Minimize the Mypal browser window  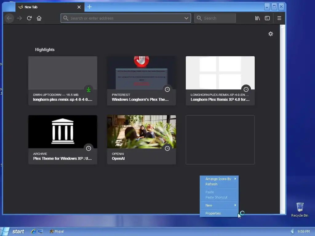click(267, 7)
